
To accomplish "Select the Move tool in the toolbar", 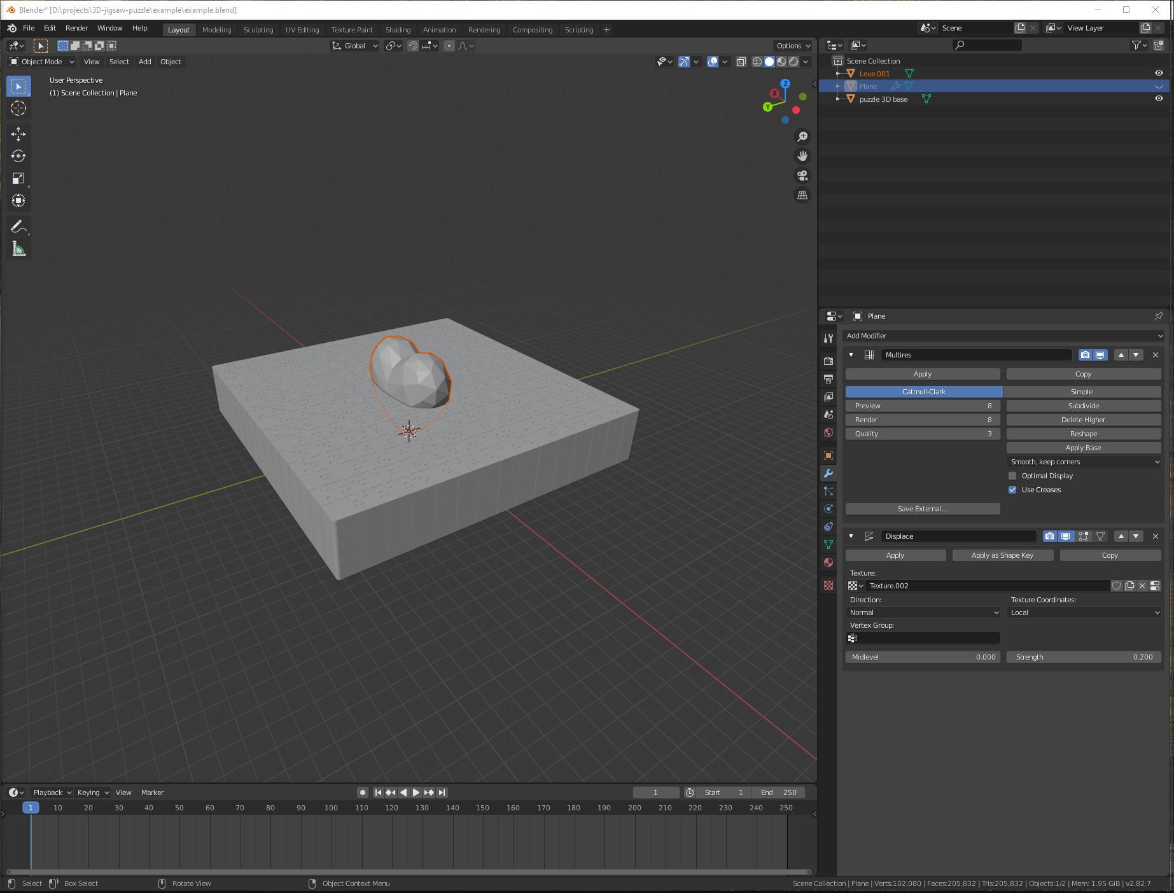I will coord(18,133).
